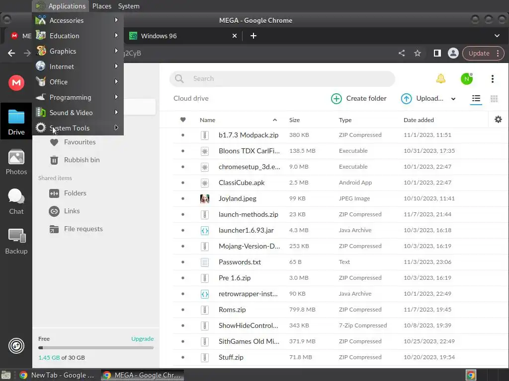
Task: Open notifications bell icon
Action: (x=440, y=79)
